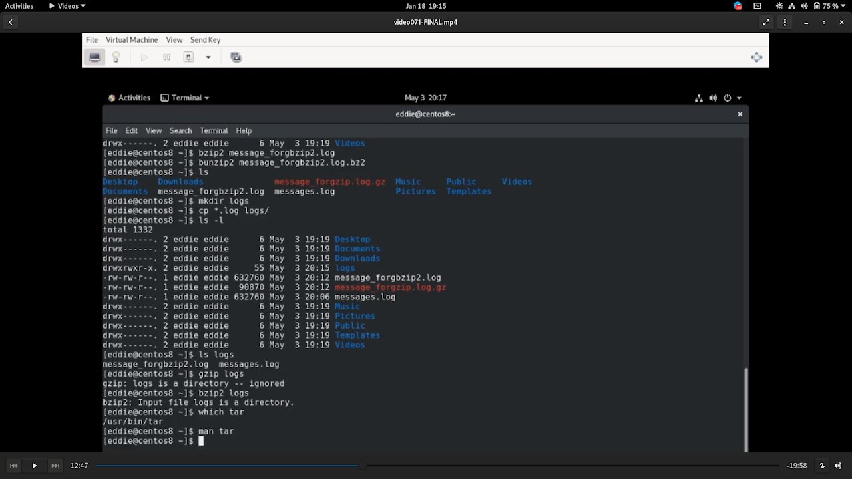
Task: Open guest clock May 3 20:17
Action: click(425, 98)
